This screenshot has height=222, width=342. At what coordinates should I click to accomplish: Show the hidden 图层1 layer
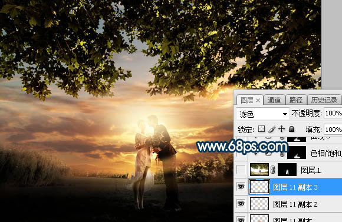241,170
